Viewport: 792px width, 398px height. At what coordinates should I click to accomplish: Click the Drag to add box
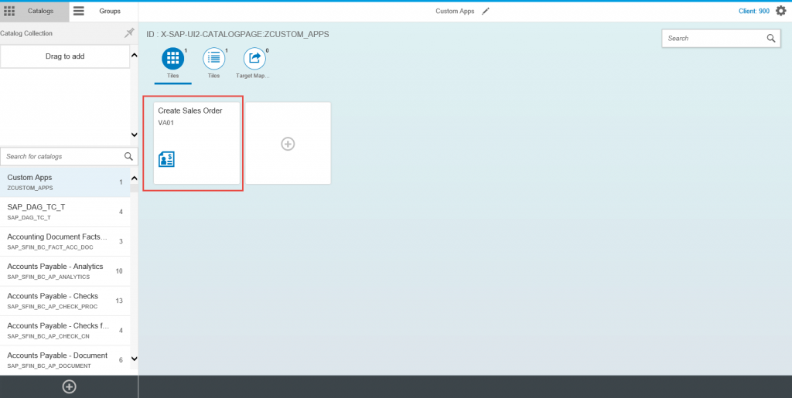pyautogui.click(x=65, y=56)
